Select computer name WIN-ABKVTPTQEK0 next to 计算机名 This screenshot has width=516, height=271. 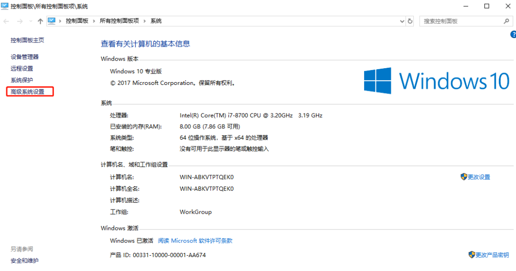click(x=207, y=177)
